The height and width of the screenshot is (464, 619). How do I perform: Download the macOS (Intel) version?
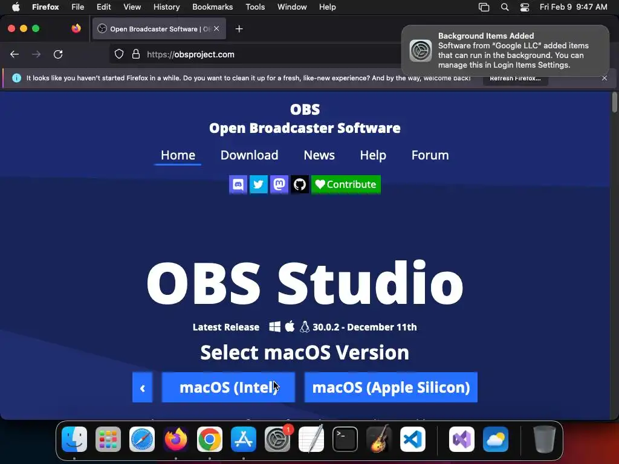pyautogui.click(x=228, y=387)
